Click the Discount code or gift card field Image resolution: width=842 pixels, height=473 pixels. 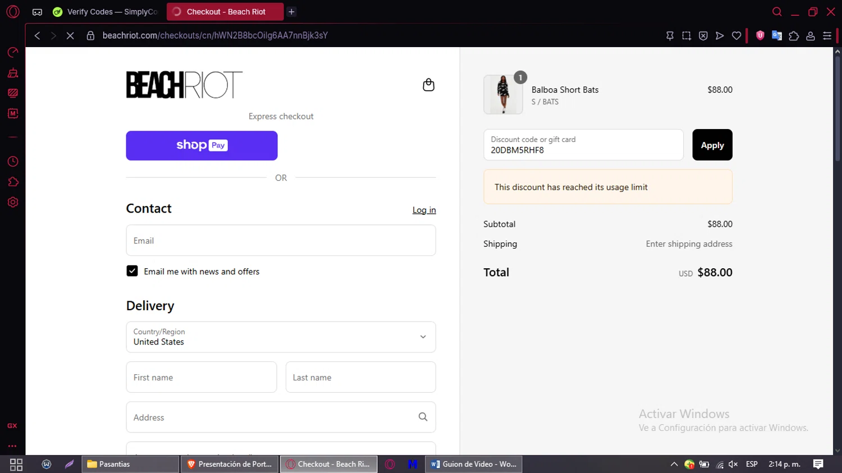click(583, 145)
